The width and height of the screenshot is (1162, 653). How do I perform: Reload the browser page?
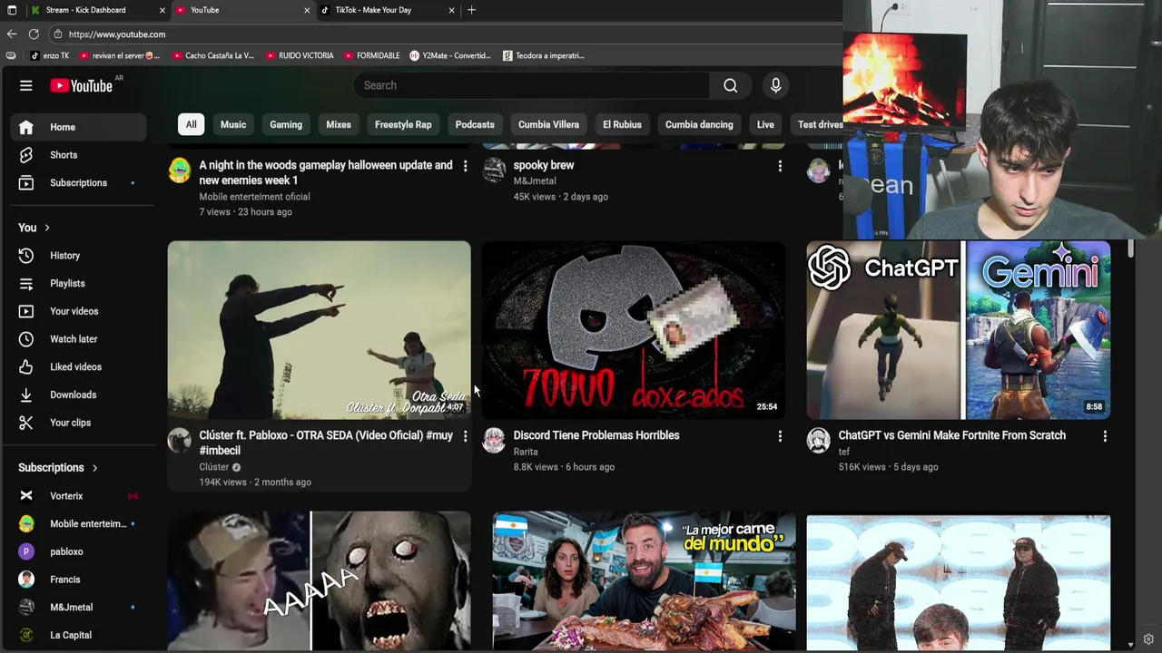[34, 34]
